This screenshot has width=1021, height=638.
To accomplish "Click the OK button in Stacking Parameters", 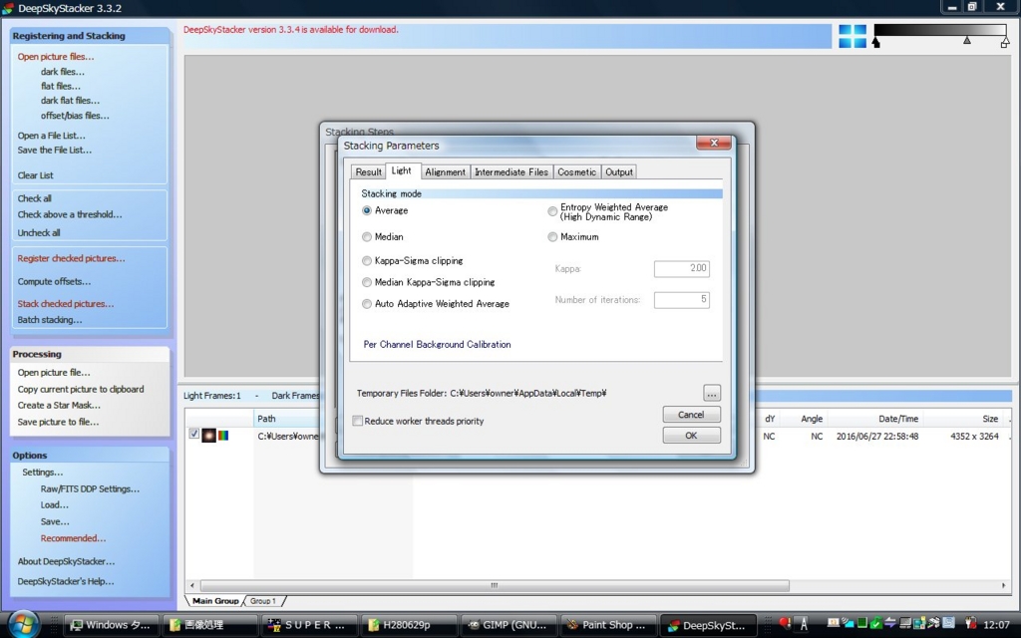I will coord(692,436).
